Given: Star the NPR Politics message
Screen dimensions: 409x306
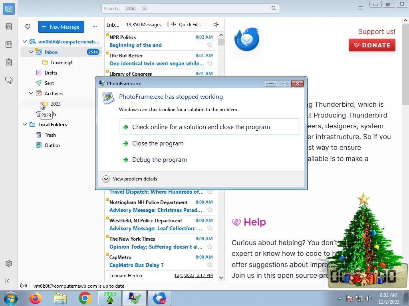Looking at the screenshot, I should (209, 45).
